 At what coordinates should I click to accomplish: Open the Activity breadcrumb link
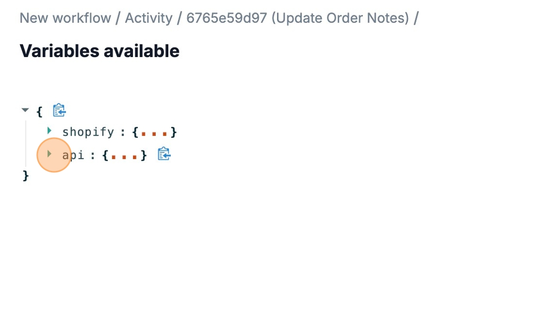[148, 18]
